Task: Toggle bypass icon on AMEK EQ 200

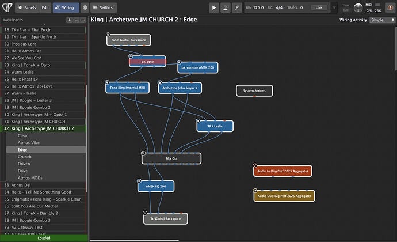Action: pos(139,181)
